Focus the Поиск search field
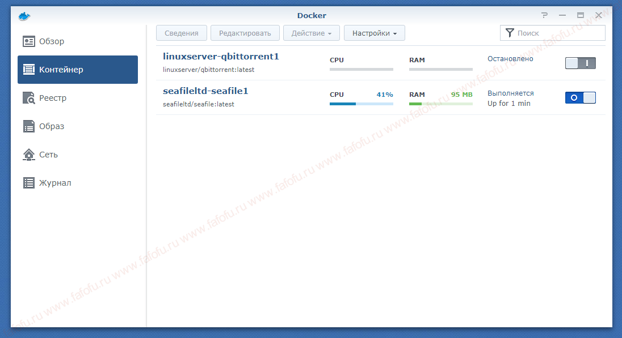The width and height of the screenshot is (622, 338). [553, 33]
